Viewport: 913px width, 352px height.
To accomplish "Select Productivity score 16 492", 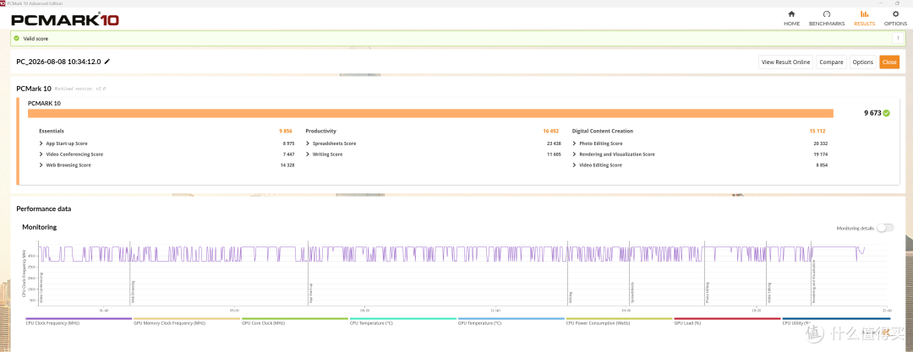I will click(551, 132).
